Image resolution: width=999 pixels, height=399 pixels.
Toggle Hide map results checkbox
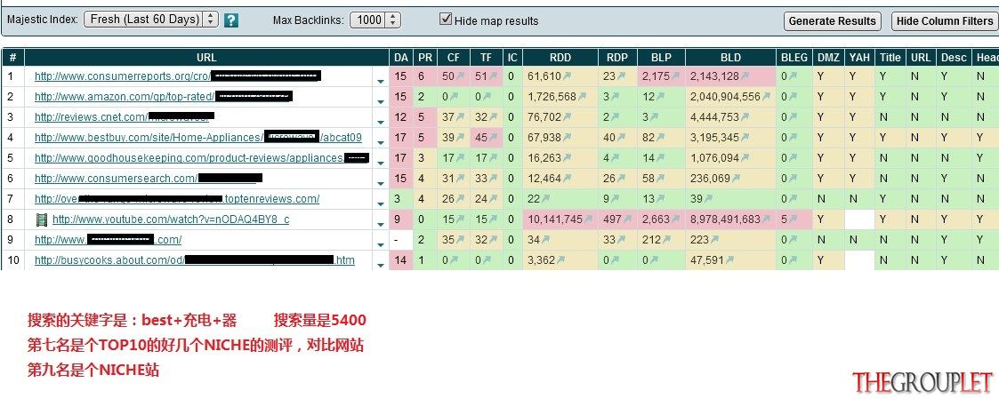click(446, 19)
